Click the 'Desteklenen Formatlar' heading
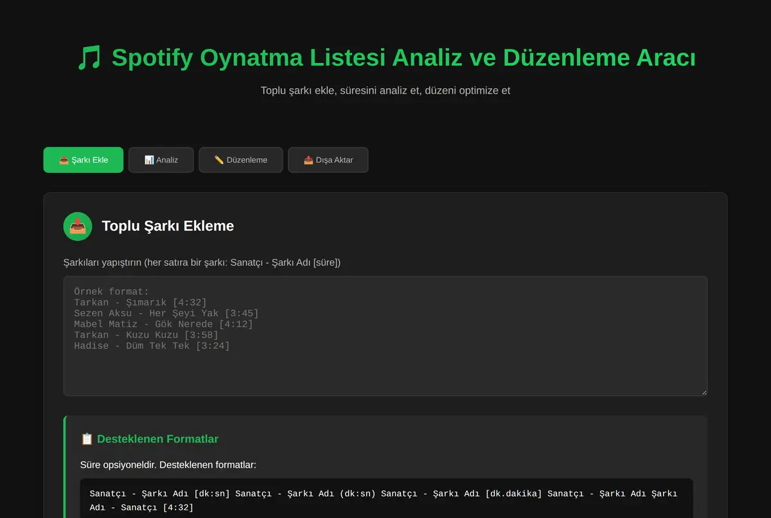Viewport: 771px width, 518px height. tap(158, 439)
